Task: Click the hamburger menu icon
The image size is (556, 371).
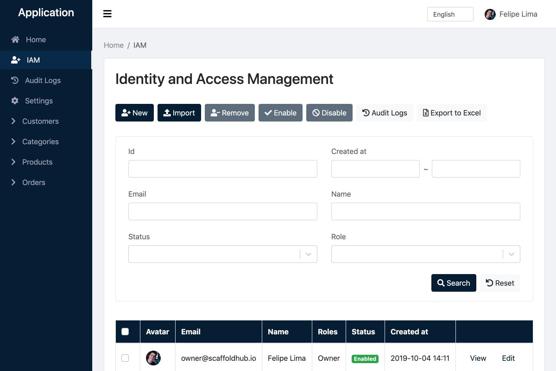Action: pyautogui.click(x=107, y=13)
